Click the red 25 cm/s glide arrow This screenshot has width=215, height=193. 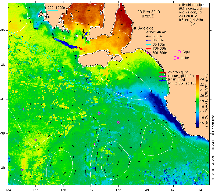163,72
